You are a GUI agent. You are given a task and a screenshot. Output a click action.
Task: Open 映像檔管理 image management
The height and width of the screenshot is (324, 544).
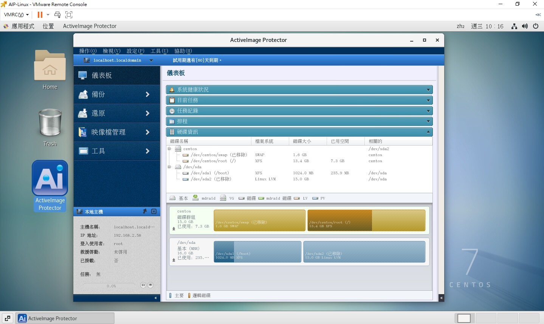coord(108,132)
